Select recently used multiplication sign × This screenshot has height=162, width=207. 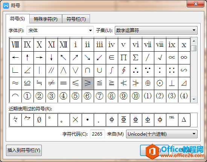[76, 120]
